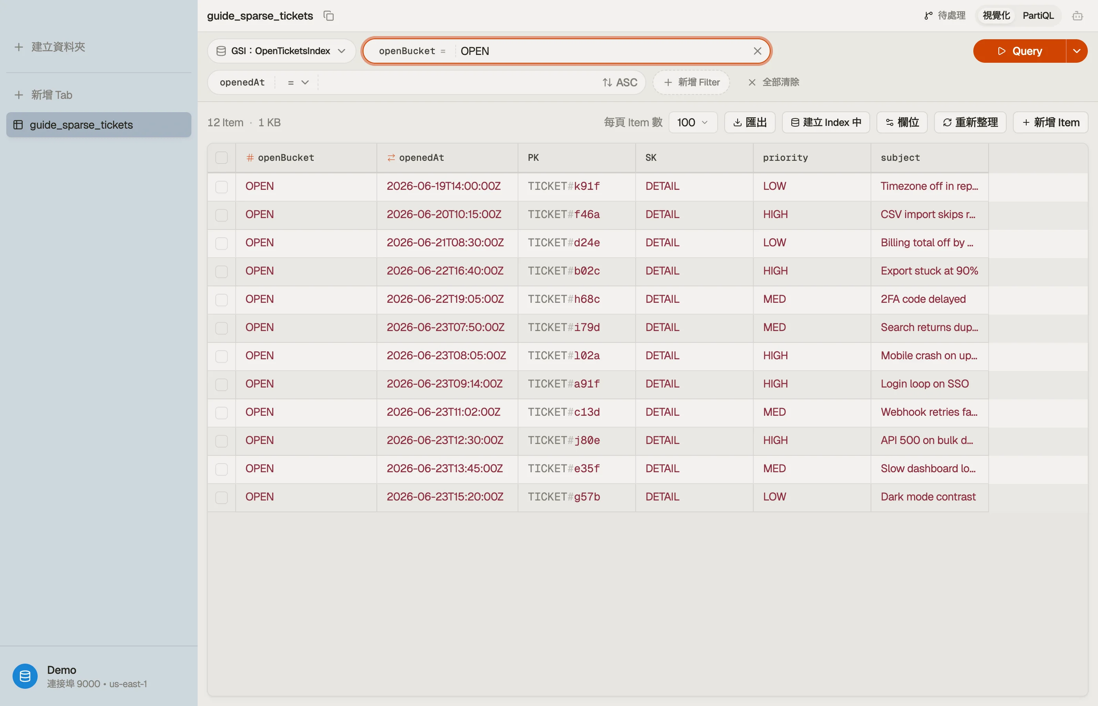Clear the openBucket OPEN value with X
The width and height of the screenshot is (1098, 706).
pyautogui.click(x=758, y=51)
